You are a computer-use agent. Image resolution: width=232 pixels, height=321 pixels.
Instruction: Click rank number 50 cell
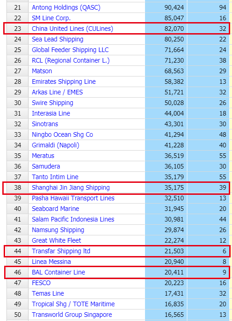tap(17, 315)
